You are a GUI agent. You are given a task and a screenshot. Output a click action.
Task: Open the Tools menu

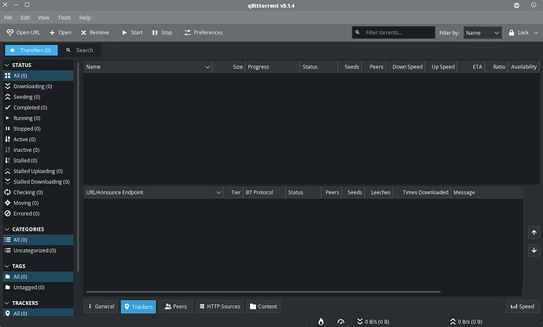point(64,17)
